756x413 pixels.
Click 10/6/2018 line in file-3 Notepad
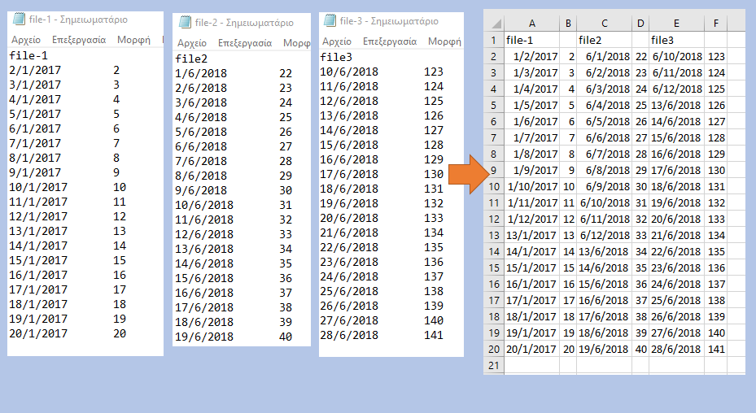click(x=349, y=72)
